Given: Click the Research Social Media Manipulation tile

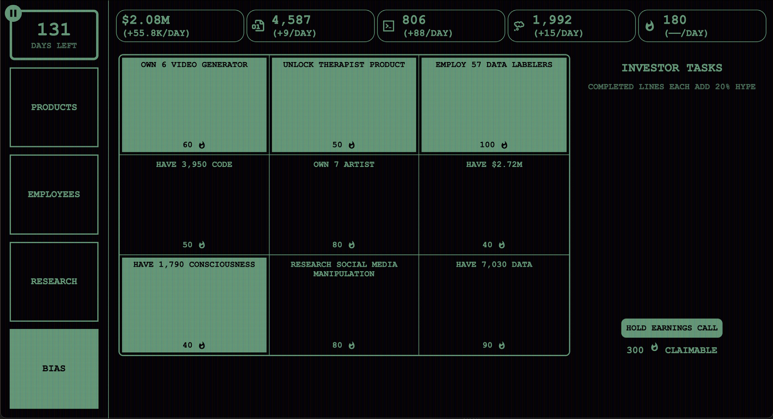Looking at the screenshot, I should [x=344, y=305].
